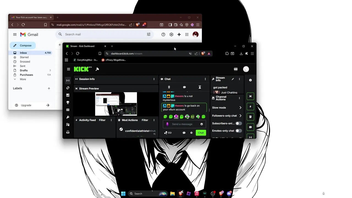The width and height of the screenshot is (352, 198).
Task: Open the trophy icon in Kick sidebar
Action: 68,103
